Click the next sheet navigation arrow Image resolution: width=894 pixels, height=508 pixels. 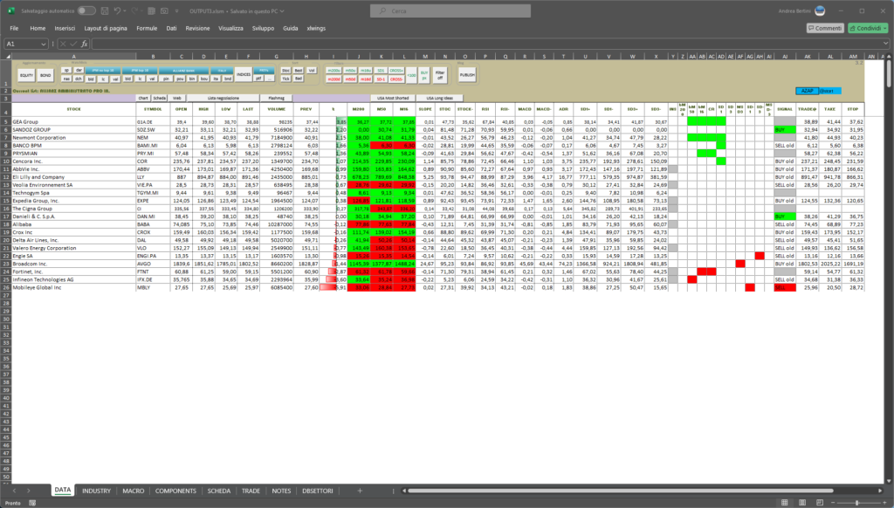29,491
